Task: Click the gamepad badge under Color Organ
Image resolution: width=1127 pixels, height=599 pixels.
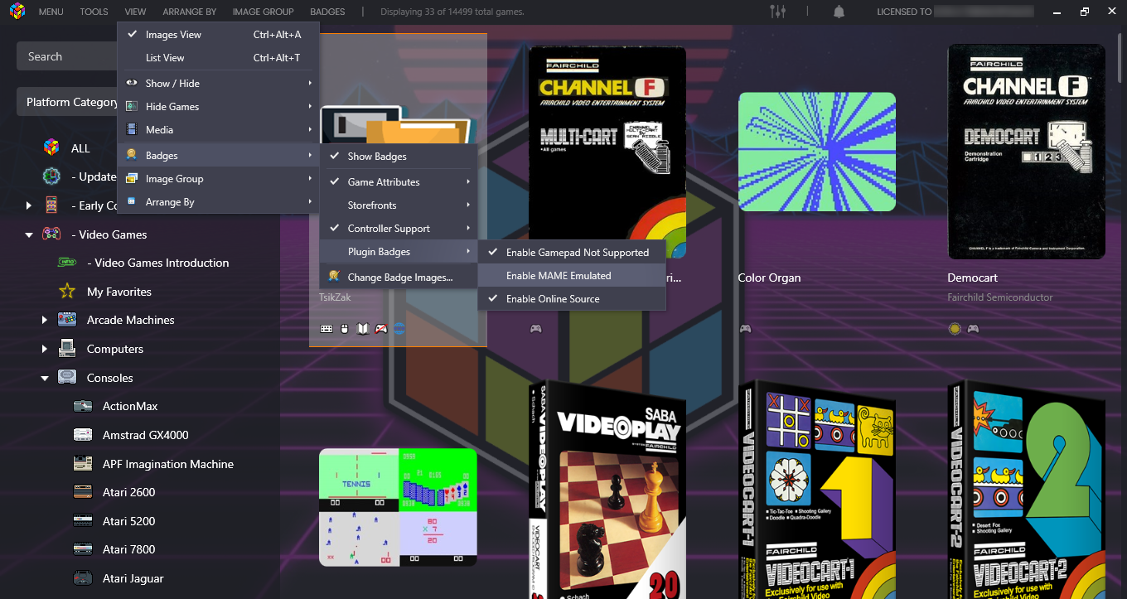Action: pos(745,329)
